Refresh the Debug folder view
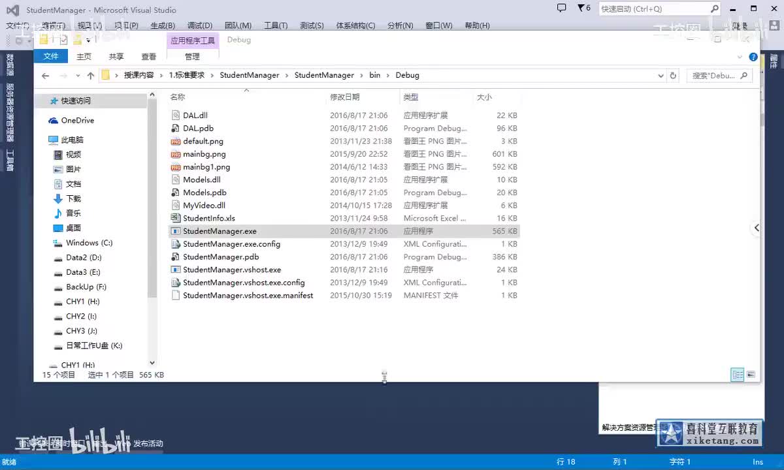Screen dimensions: 784x470 coord(673,75)
